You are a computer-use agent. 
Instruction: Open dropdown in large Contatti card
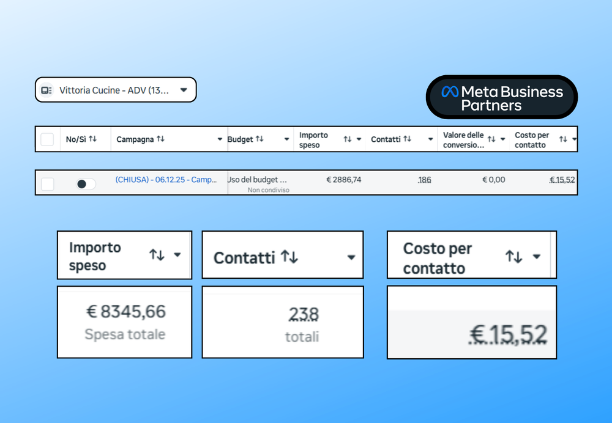coord(351,257)
